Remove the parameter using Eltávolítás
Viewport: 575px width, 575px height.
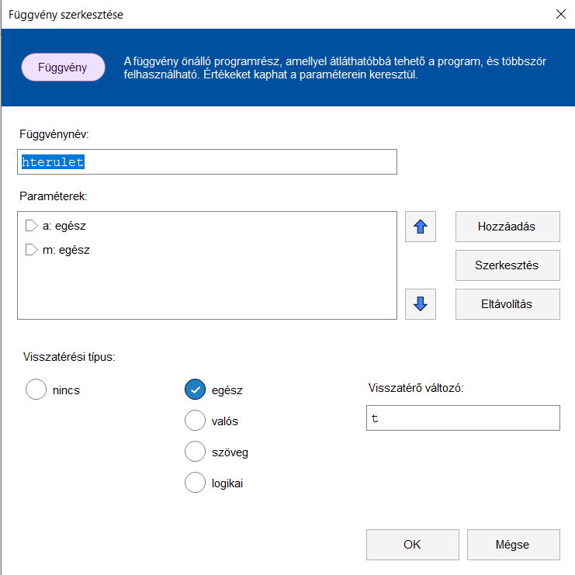coord(507,303)
